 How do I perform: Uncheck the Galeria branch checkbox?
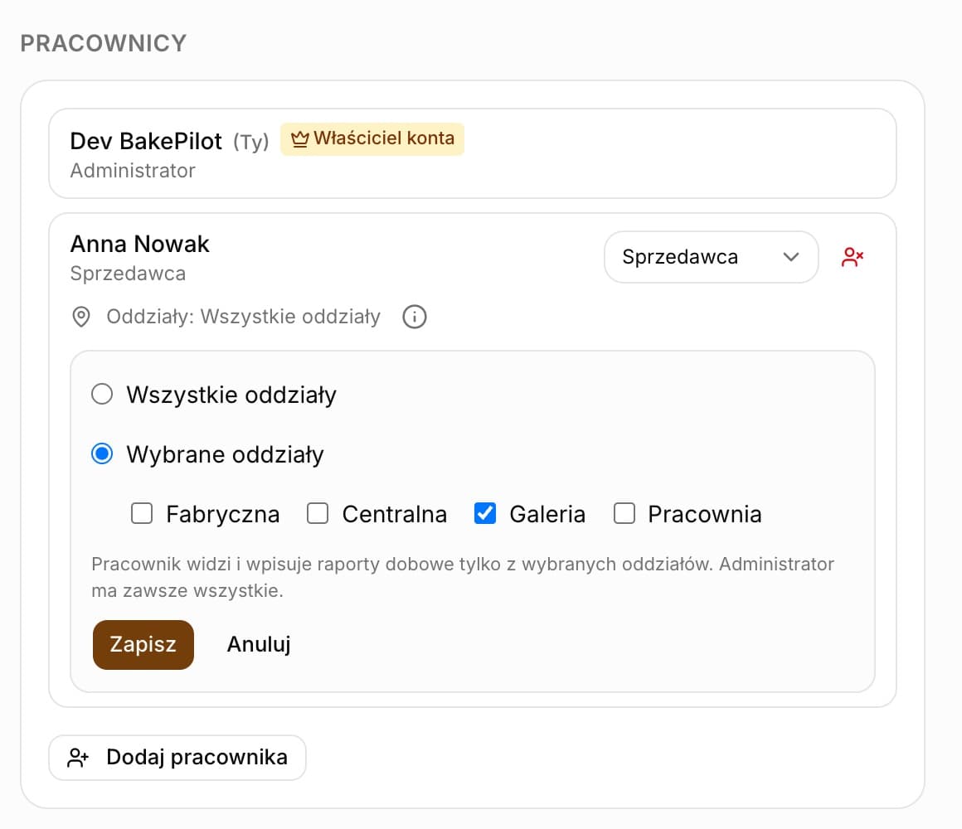485,513
